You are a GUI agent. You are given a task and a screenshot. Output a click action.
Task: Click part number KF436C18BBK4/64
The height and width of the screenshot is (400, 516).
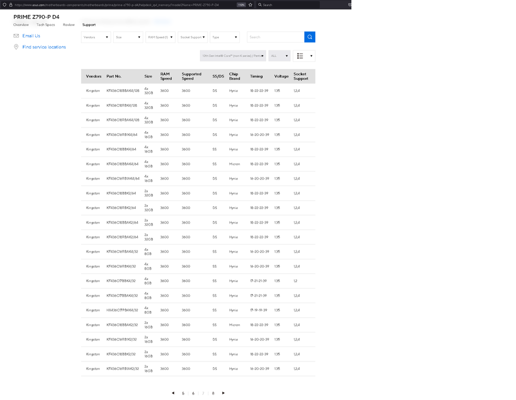point(121,149)
